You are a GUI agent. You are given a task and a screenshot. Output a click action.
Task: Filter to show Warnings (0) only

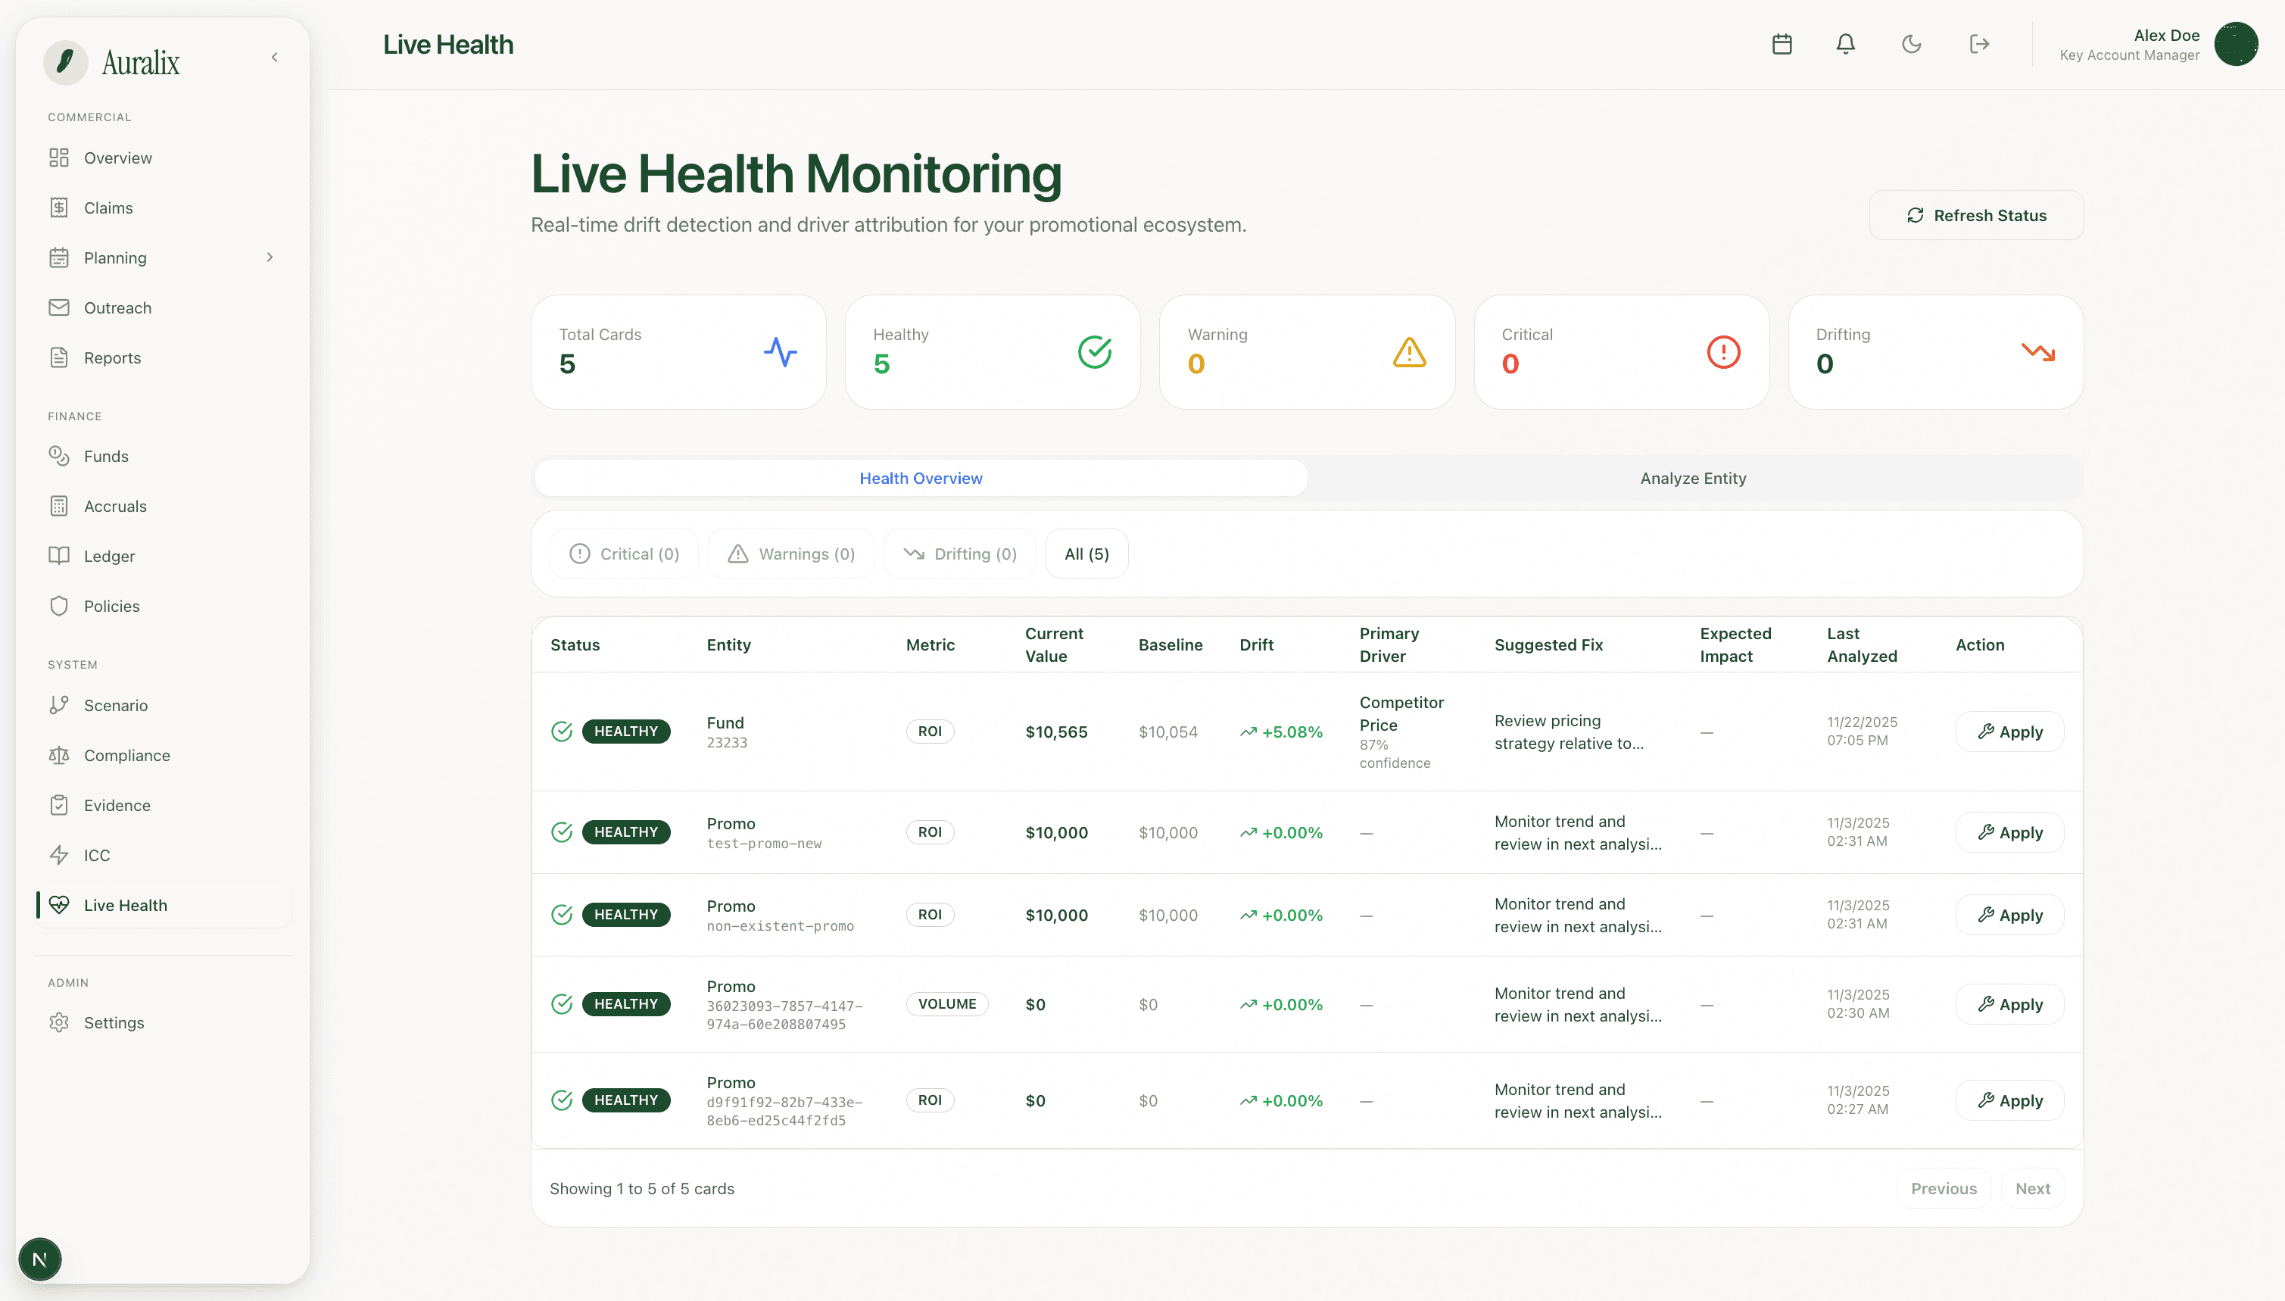[790, 553]
